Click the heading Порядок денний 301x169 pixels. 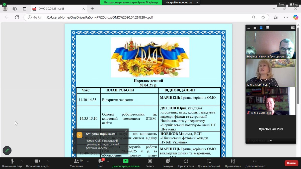(148, 81)
